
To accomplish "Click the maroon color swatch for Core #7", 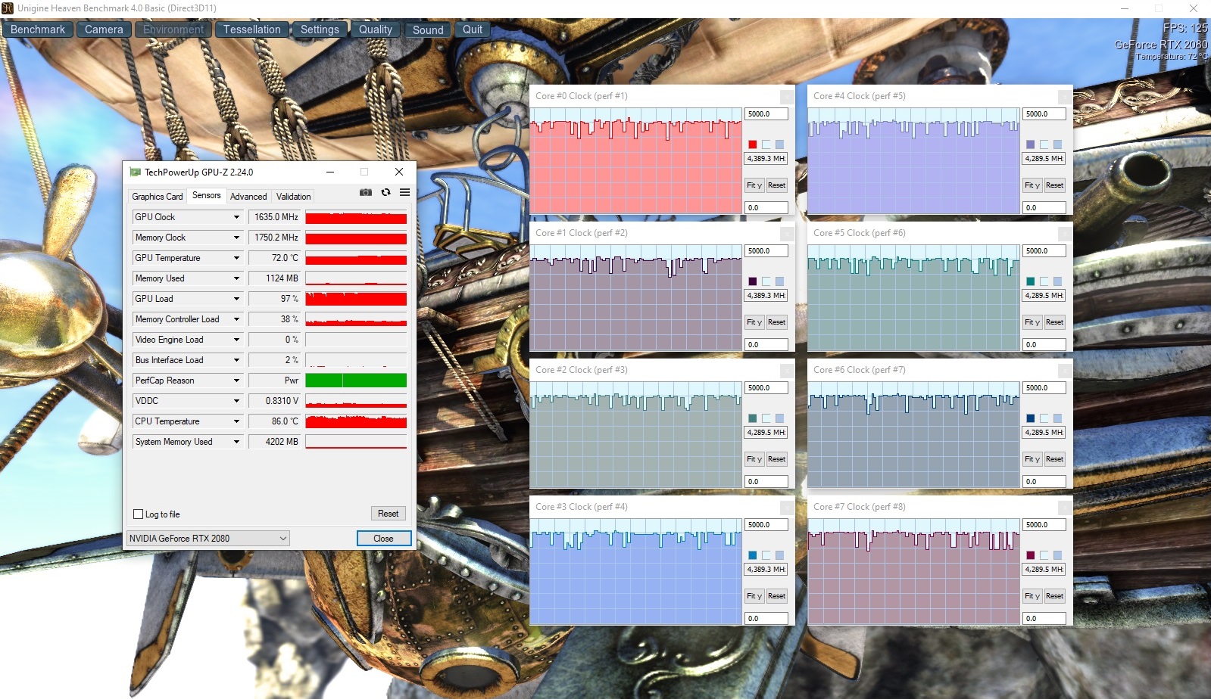I will pyautogui.click(x=1031, y=555).
